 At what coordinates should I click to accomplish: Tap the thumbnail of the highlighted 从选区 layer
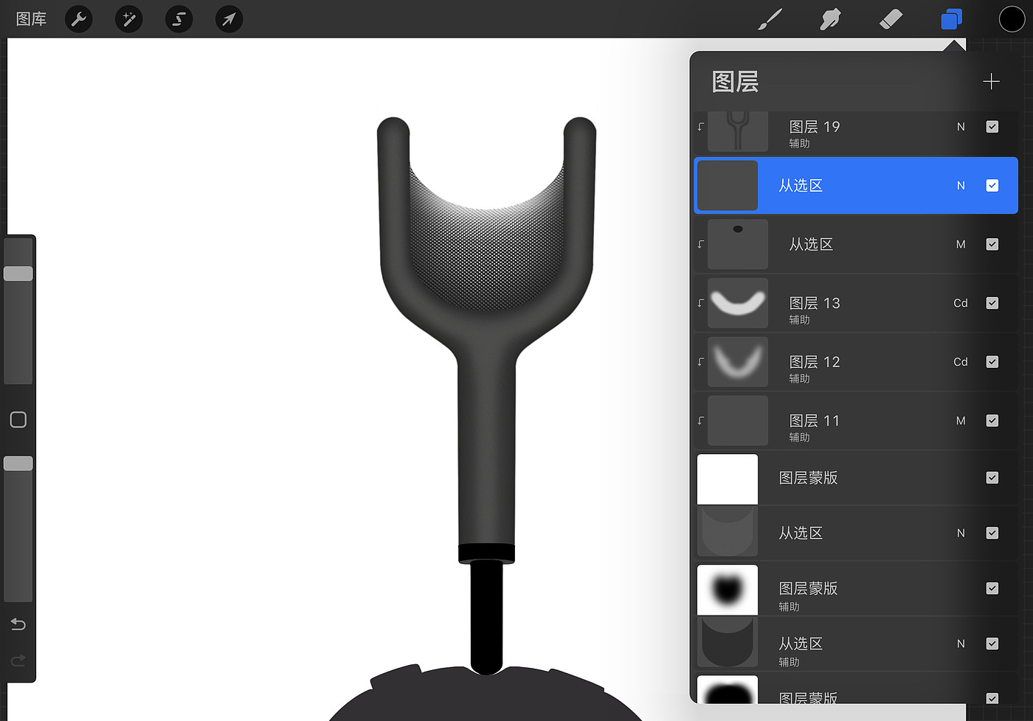pyautogui.click(x=728, y=186)
